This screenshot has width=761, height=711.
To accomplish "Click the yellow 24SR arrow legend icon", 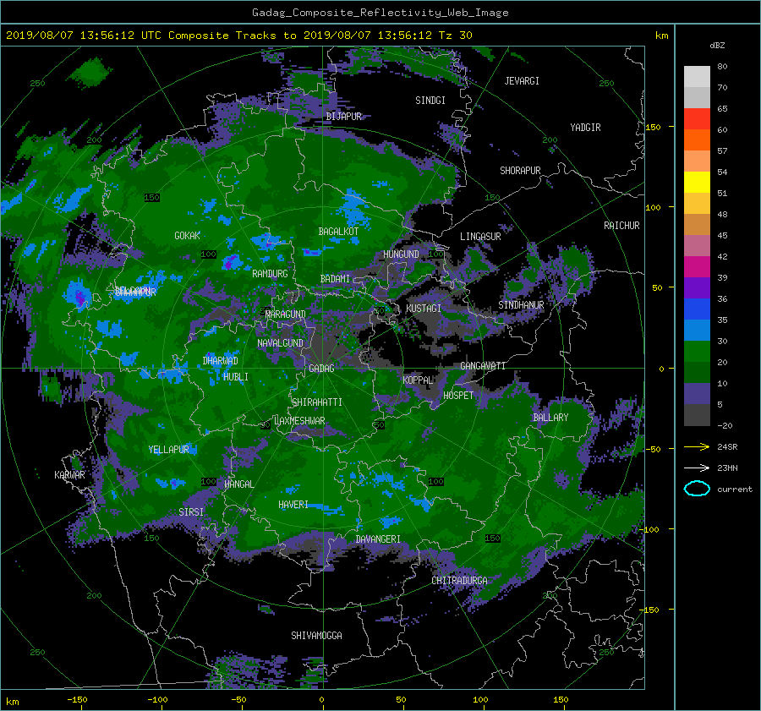I will coord(697,447).
